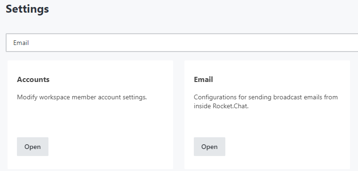This screenshot has height=171, width=358.
Task: Click the Accounts card description text
Action: click(82, 97)
